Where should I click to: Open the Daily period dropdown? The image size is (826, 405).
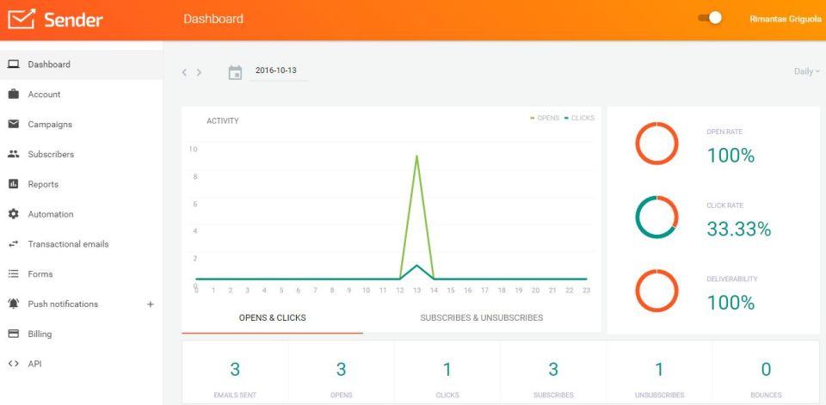[806, 71]
